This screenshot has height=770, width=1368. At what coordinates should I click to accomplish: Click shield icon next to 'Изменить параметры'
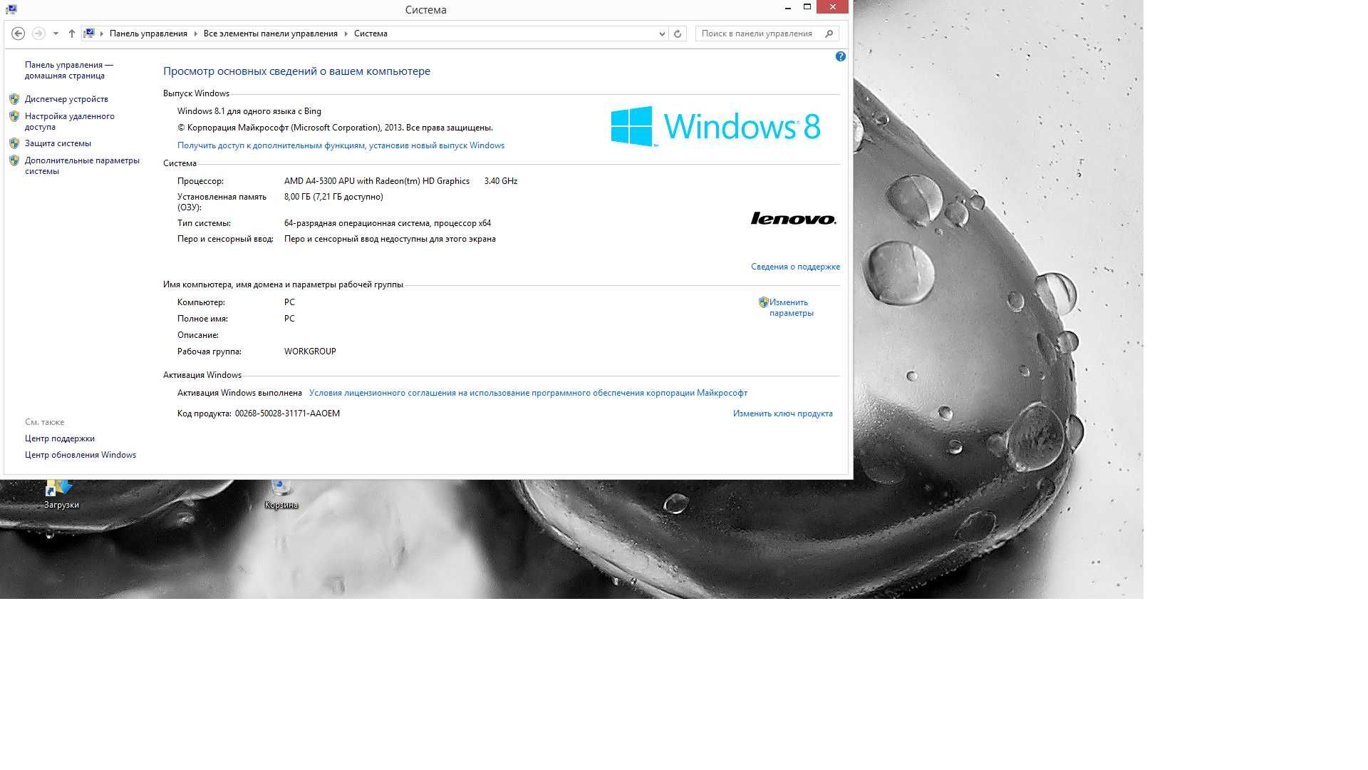coord(763,302)
